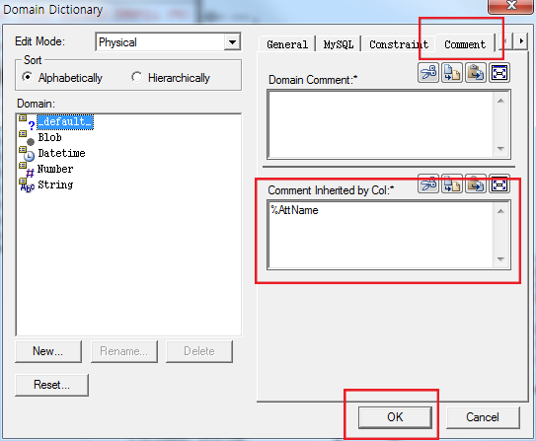Click Domain Comment scrollbar up arrow
The image size is (536, 441).
tap(500, 101)
